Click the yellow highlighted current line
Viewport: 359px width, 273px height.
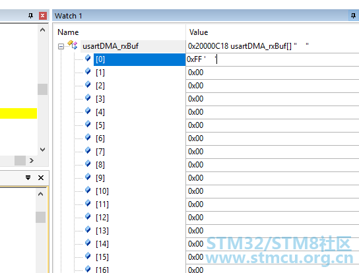click(18, 113)
